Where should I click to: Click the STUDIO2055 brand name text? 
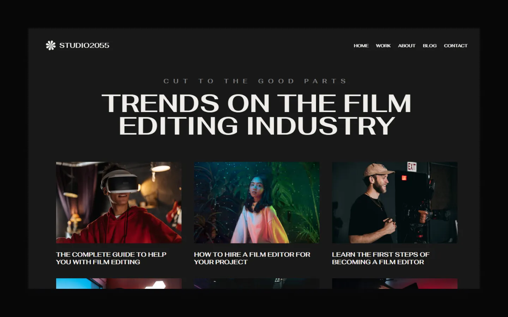pos(84,45)
